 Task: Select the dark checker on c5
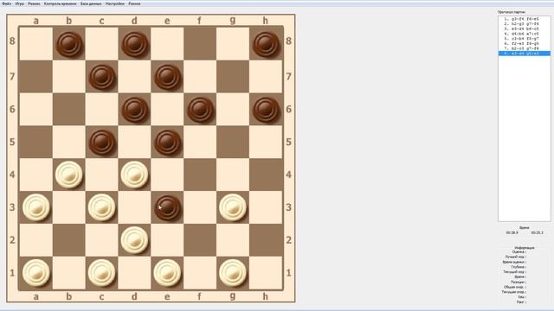coord(102,143)
